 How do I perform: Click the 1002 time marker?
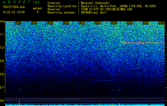tap(34, 23)
